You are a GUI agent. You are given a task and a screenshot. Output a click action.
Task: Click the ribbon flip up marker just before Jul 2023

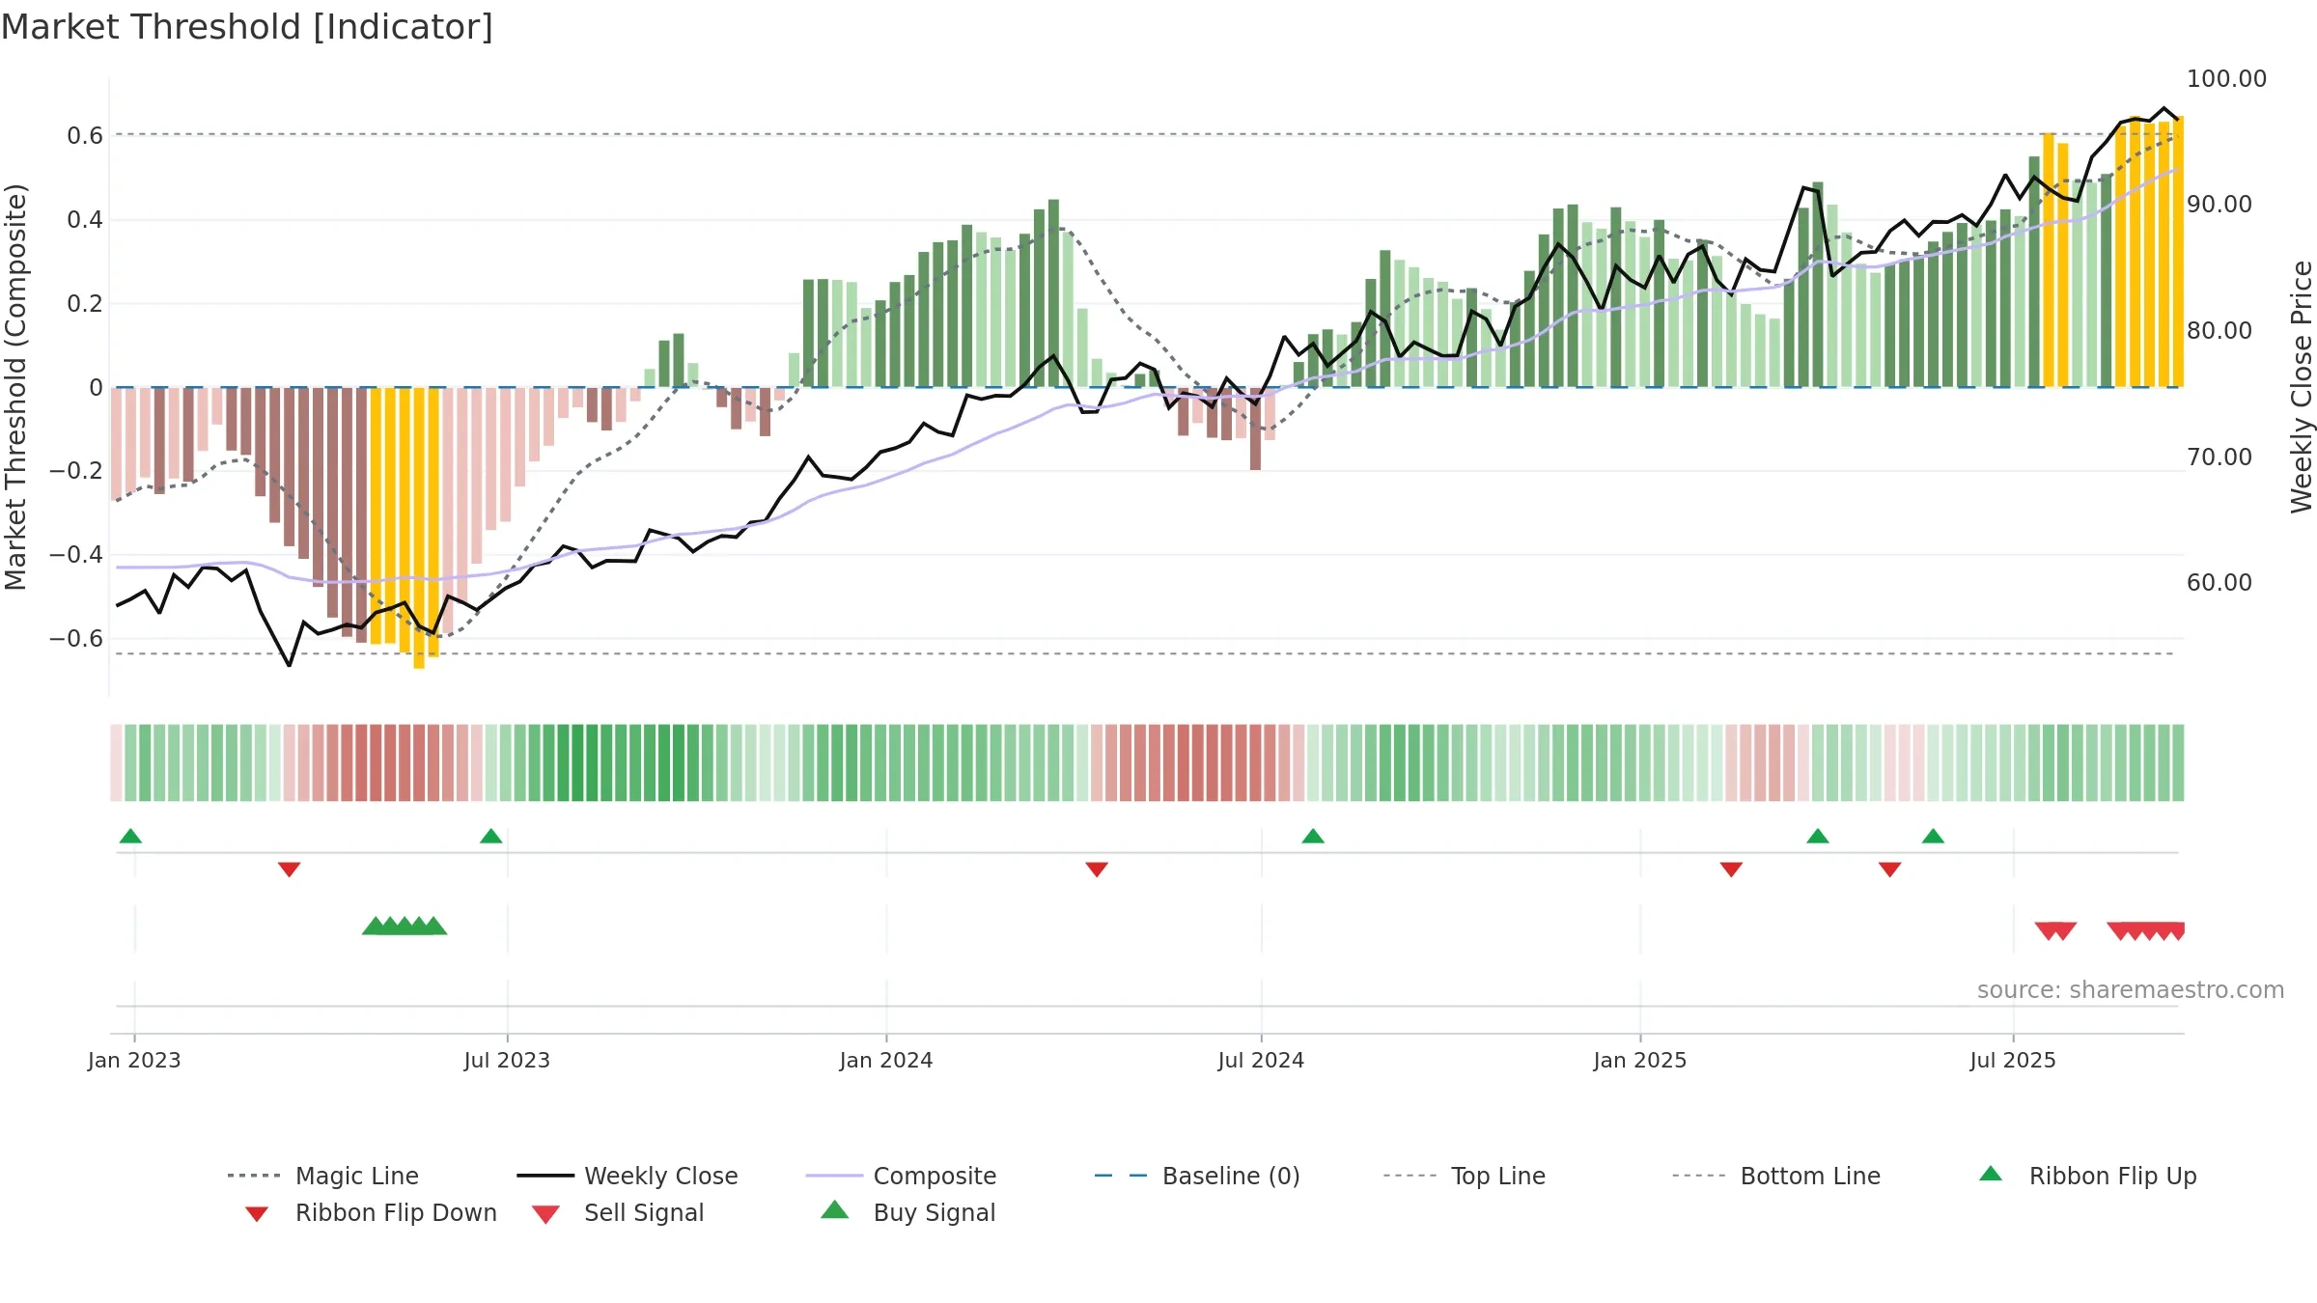coord(490,836)
